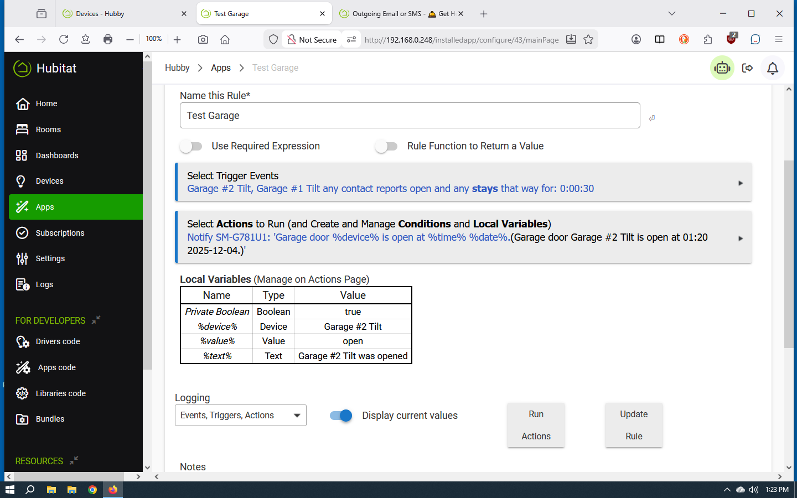The image size is (797, 498).
Task: Click the browser screenshot camera icon
Action: coord(203,39)
